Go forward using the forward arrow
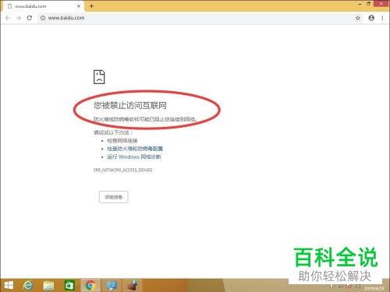390x292 pixels. [x=19, y=18]
